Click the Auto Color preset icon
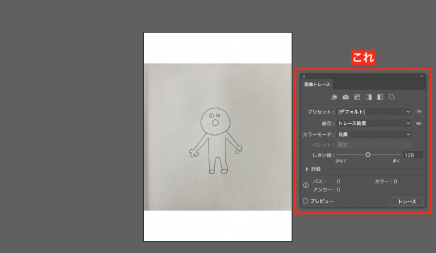The height and width of the screenshot is (253, 436). pyautogui.click(x=334, y=98)
